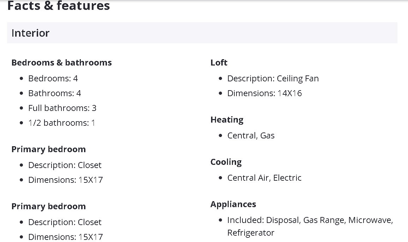Click the Cooling heading
The width and height of the screenshot is (408, 242).
pos(226,162)
